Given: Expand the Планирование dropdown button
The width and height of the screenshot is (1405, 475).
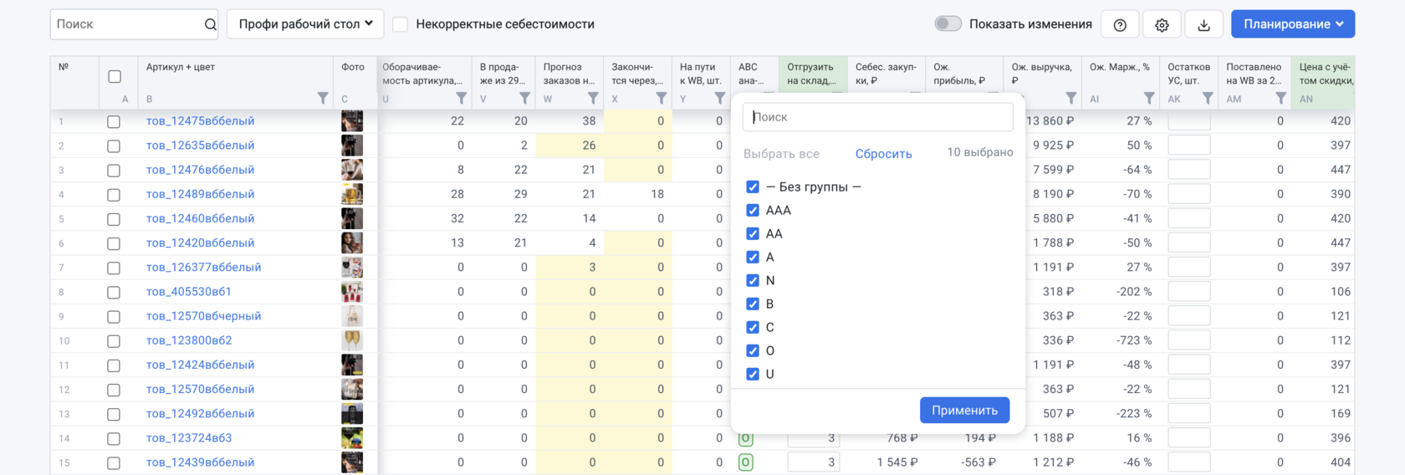Looking at the screenshot, I should pos(1292,24).
